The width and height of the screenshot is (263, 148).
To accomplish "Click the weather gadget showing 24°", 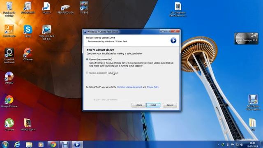I will click(x=246, y=38).
